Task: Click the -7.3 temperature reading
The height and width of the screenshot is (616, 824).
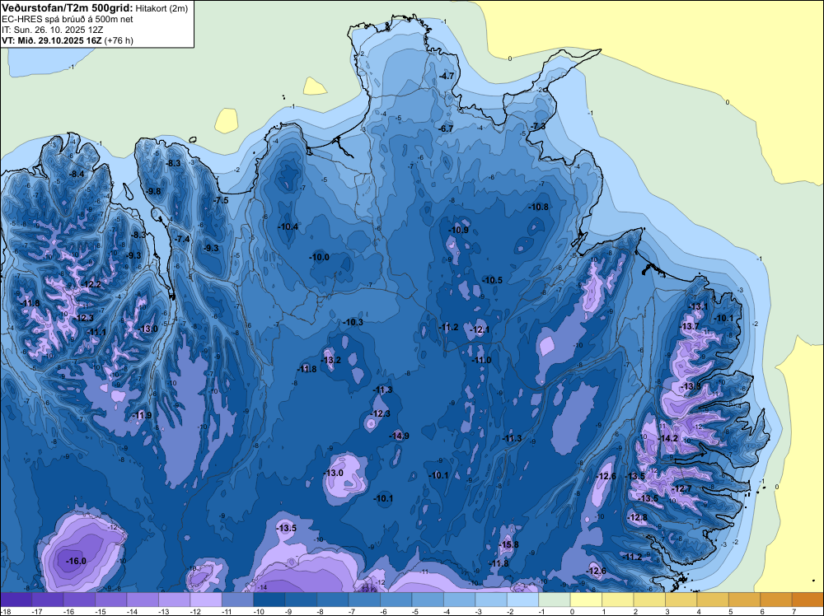Action: click(x=538, y=127)
